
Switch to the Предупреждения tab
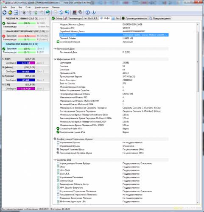160,18
